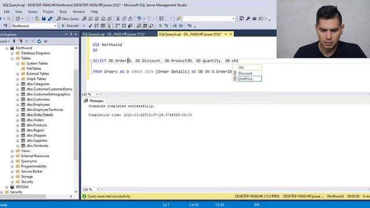Select the dbo.Order Details table
The width and height of the screenshot is (370, 208).
[x=40, y=115]
